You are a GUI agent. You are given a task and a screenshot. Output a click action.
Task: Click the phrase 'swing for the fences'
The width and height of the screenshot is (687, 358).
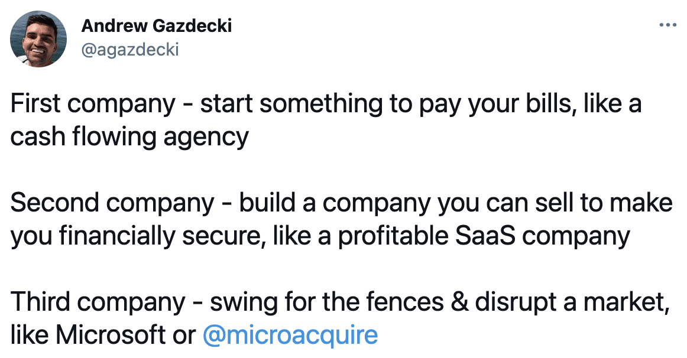coord(327,302)
